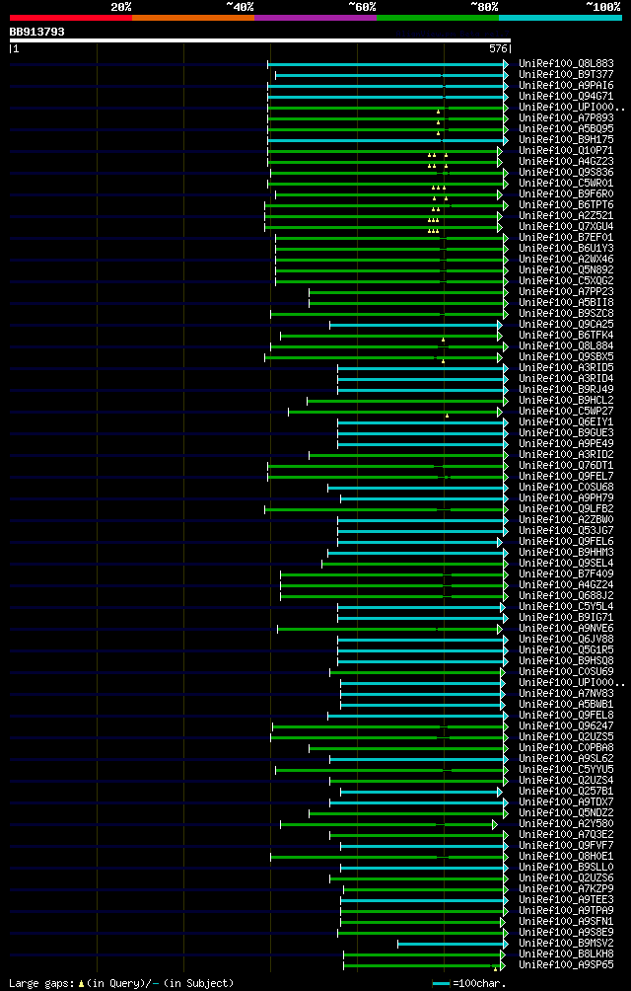
Task: Pick the UniRef100_C0SU69 subject label
Action: pos(566,671)
